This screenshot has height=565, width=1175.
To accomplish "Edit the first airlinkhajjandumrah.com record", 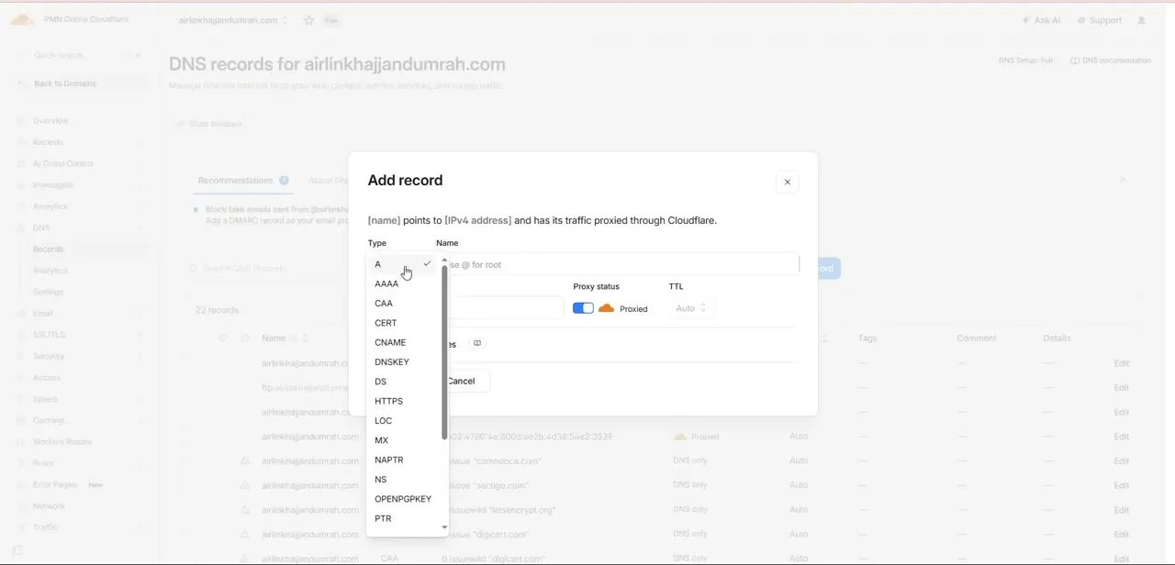I will (x=1121, y=363).
